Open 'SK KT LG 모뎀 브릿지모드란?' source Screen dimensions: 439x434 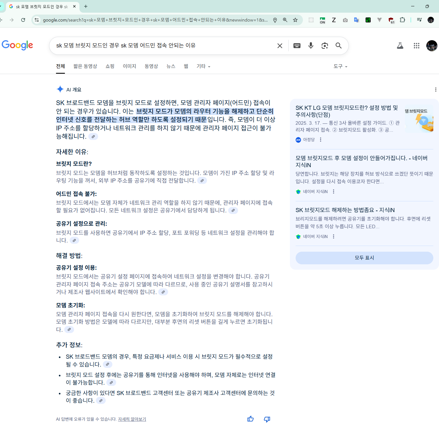click(347, 111)
